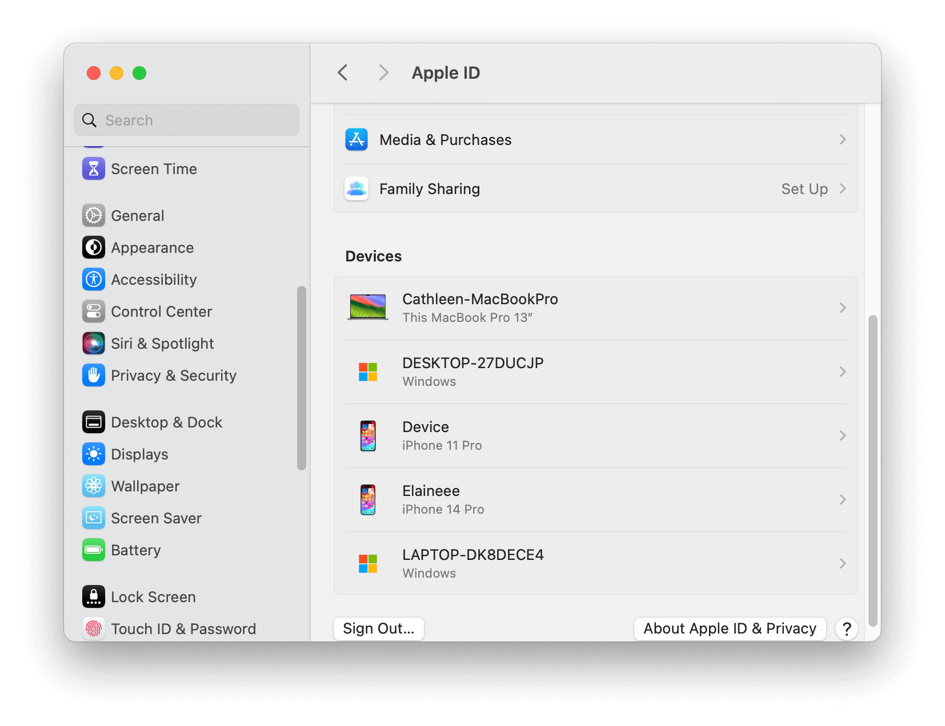Click the search magnifying glass icon

click(90, 120)
